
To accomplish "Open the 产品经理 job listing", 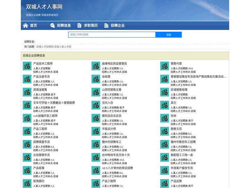I will (39, 168).
